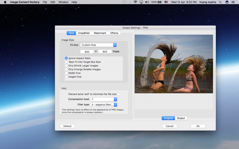This screenshot has height=149, width=239.
Task: Open the Effects tab
Action: 114,33
